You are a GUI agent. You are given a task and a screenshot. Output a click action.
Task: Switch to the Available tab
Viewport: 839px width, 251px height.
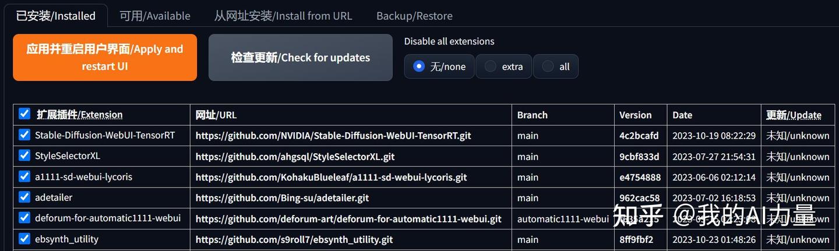(x=155, y=16)
